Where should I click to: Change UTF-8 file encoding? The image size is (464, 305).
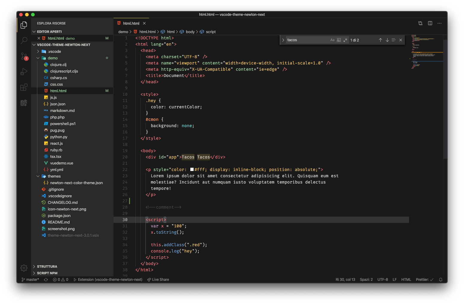click(383, 280)
